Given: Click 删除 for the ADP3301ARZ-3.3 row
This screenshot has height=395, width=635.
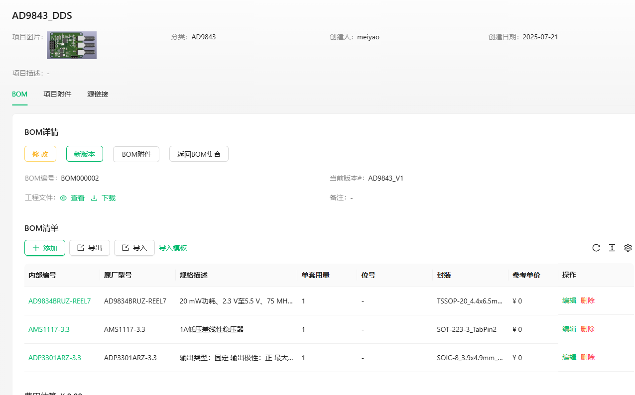Looking at the screenshot, I should [588, 357].
